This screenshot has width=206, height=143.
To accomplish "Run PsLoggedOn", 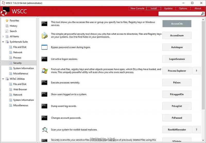I will coord(177,94).
